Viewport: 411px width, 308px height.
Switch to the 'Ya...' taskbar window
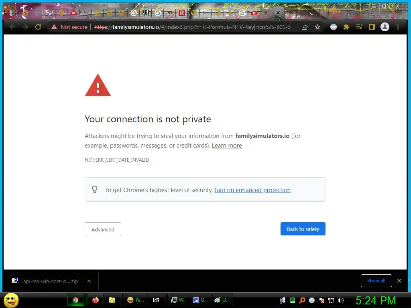(x=136, y=300)
